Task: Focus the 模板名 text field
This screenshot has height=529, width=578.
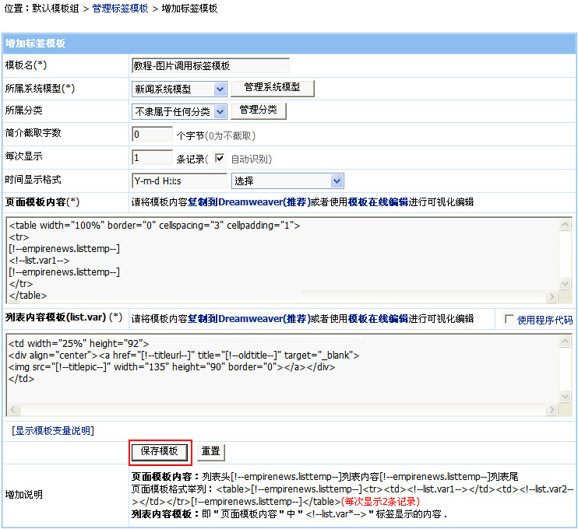Action: pos(210,66)
